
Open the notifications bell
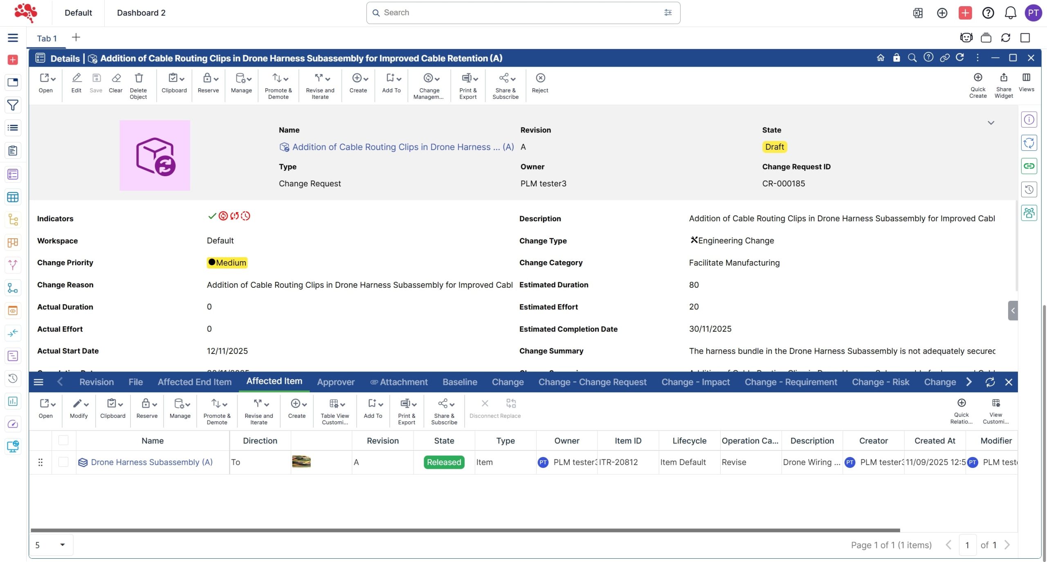coord(1010,13)
